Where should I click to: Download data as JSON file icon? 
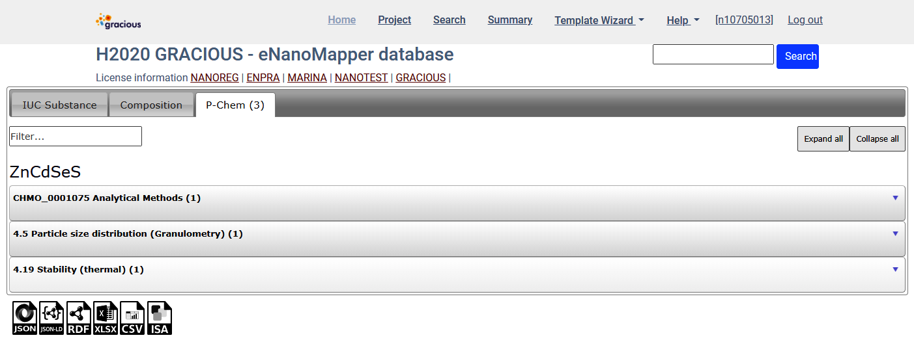point(25,318)
